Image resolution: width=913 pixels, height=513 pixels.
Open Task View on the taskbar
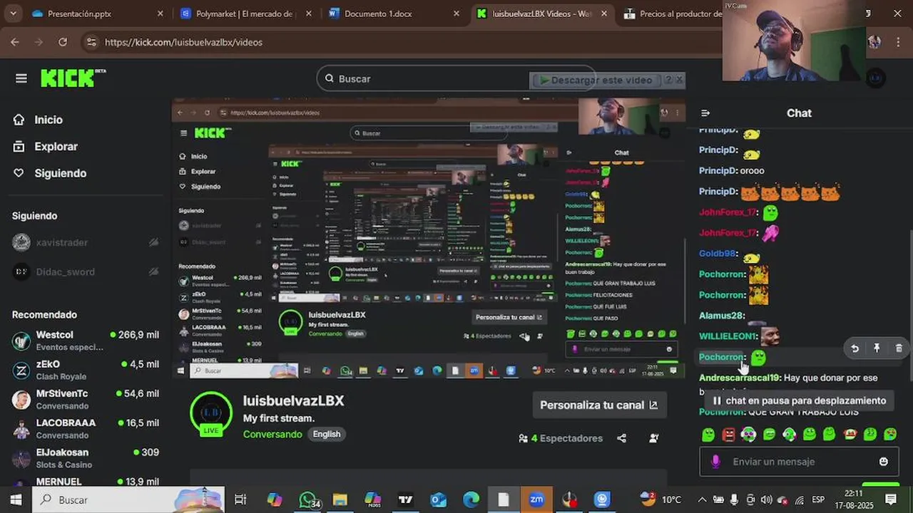(240, 499)
